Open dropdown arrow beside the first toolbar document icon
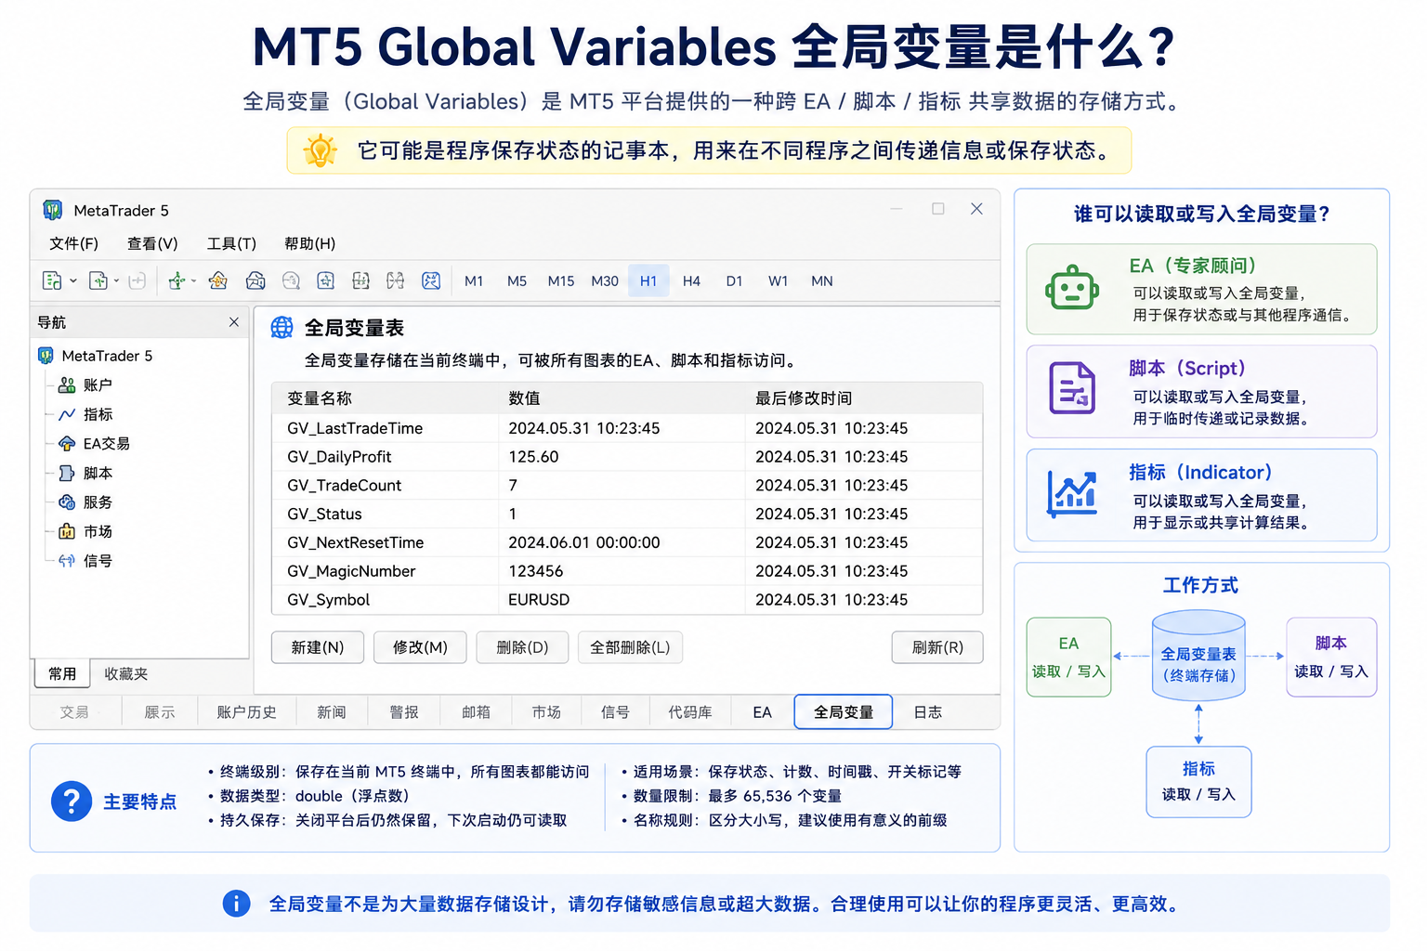The width and height of the screenshot is (1427, 951). tap(73, 280)
